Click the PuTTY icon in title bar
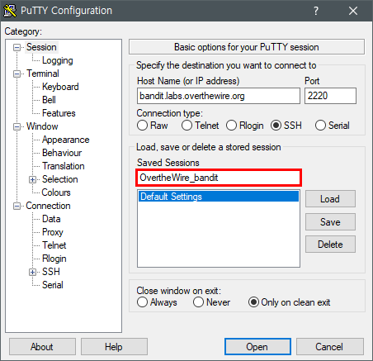Image resolution: width=373 pixels, height=361 pixels. click(10, 11)
